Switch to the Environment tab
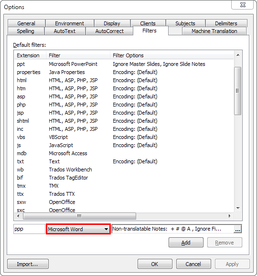The height and width of the screenshot is (276, 257). click(69, 23)
